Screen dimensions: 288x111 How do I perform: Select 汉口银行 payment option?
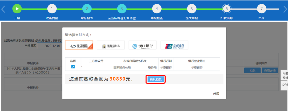coord(142,45)
